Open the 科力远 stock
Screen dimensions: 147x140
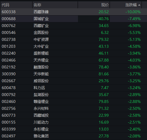point(39,88)
